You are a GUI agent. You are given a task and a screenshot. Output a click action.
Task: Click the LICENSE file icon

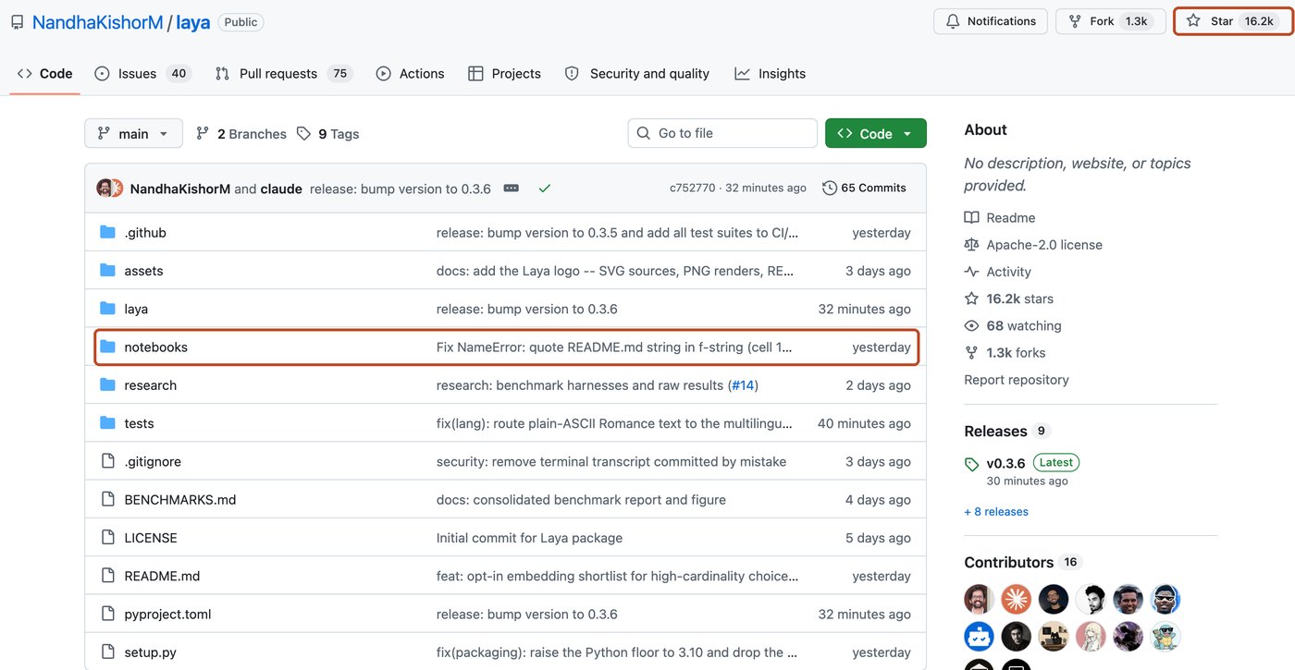(x=107, y=538)
